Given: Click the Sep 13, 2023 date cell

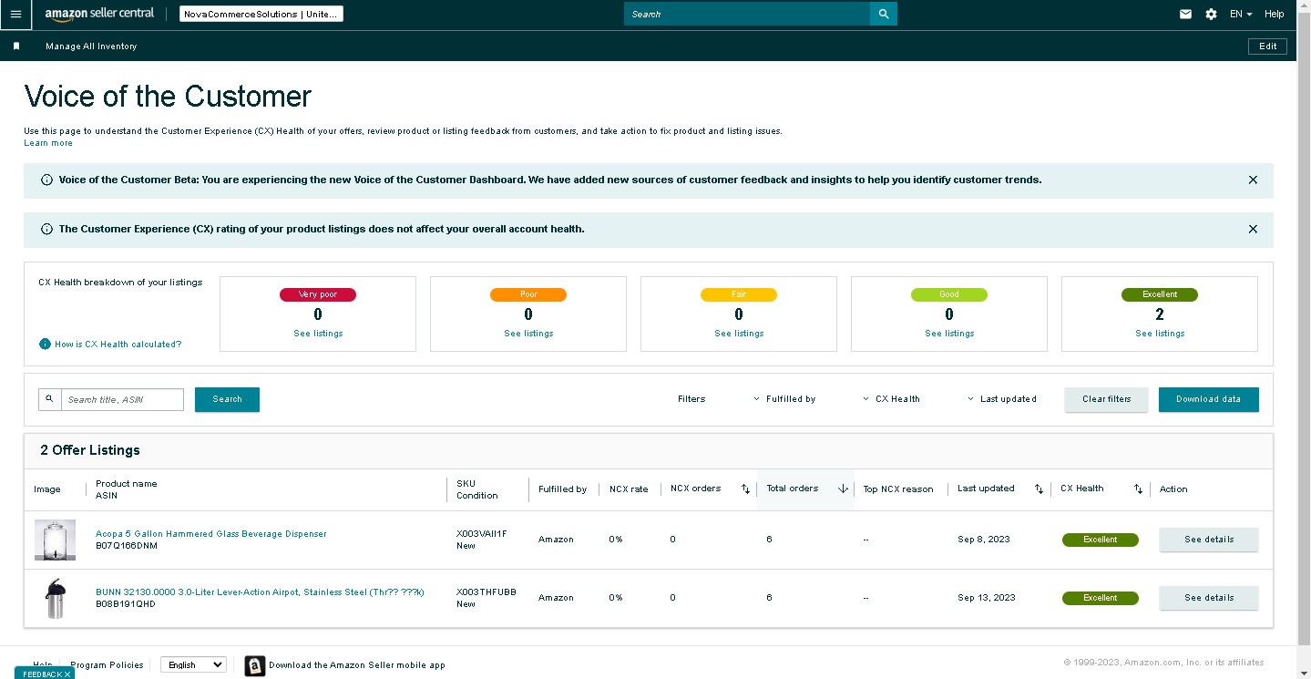Looking at the screenshot, I should 987,598.
